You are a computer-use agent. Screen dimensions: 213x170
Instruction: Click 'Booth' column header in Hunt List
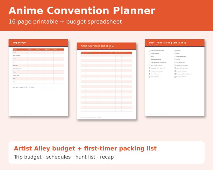(x=83, y=53)
